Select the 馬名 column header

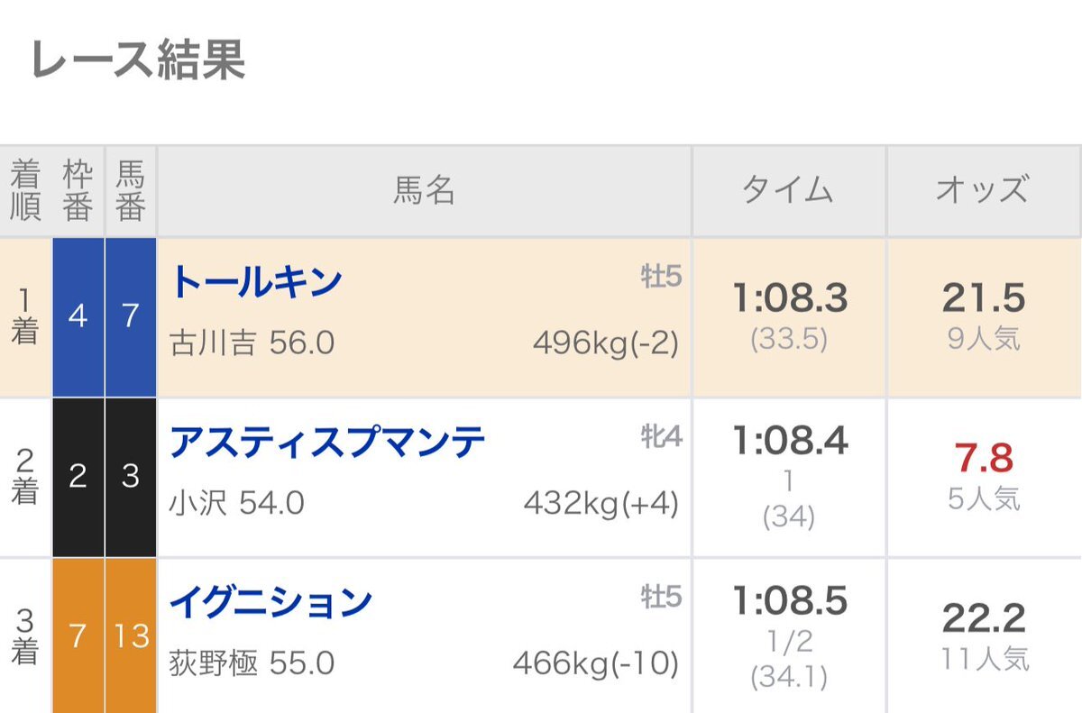pyautogui.click(x=424, y=191)
